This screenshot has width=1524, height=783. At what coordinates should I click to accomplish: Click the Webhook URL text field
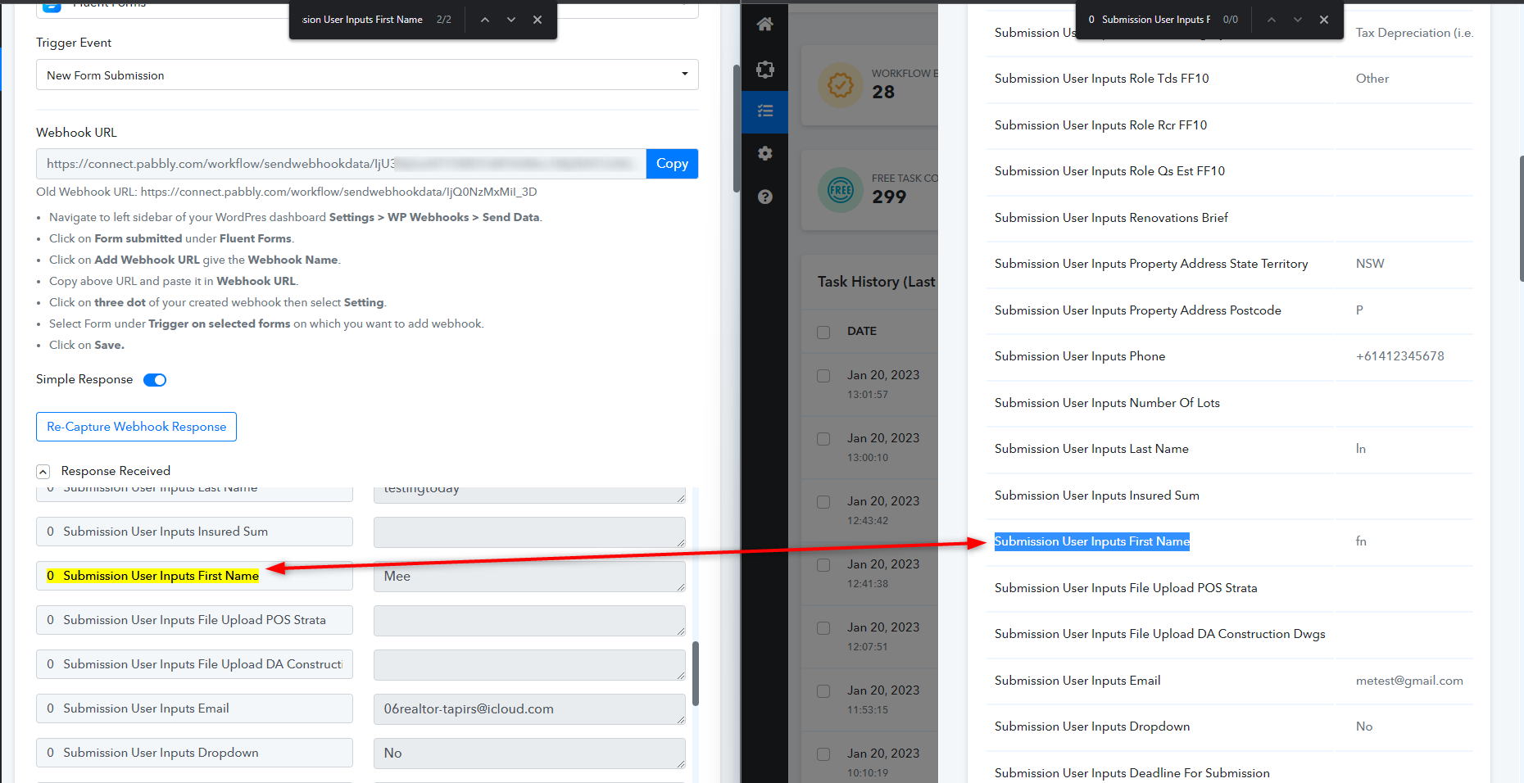click(340, 164)
